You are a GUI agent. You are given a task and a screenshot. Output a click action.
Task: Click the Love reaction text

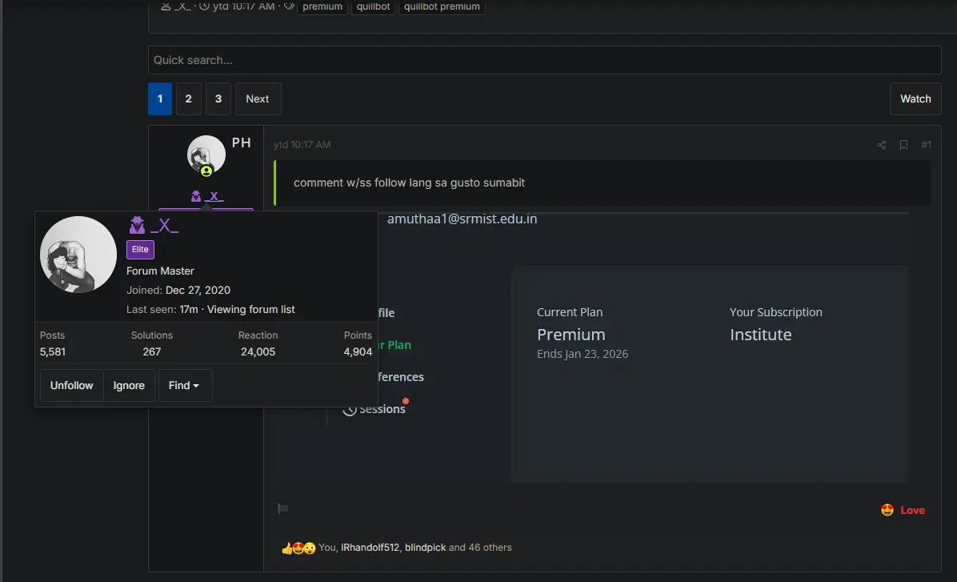(x=912, y=511)
